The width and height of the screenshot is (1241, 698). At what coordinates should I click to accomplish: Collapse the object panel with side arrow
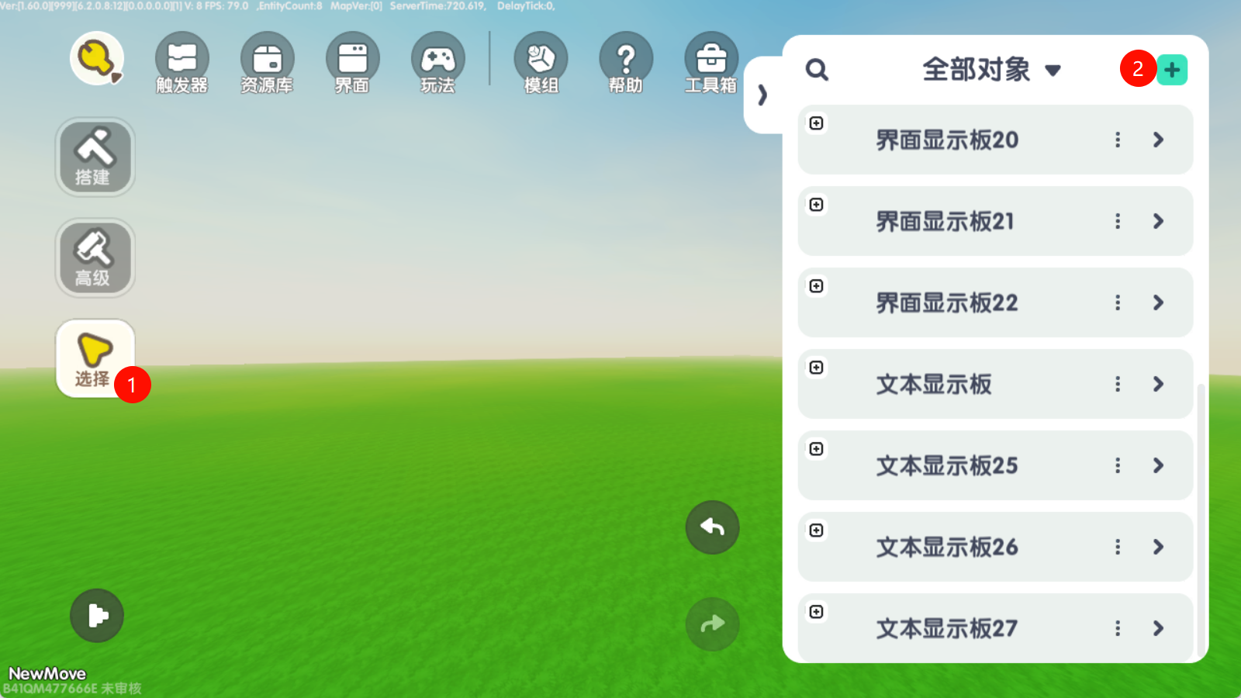(x=762, y=95)
